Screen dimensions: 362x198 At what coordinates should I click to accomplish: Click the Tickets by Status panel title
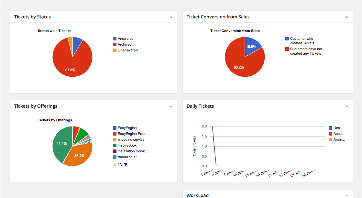coord(32,17)
